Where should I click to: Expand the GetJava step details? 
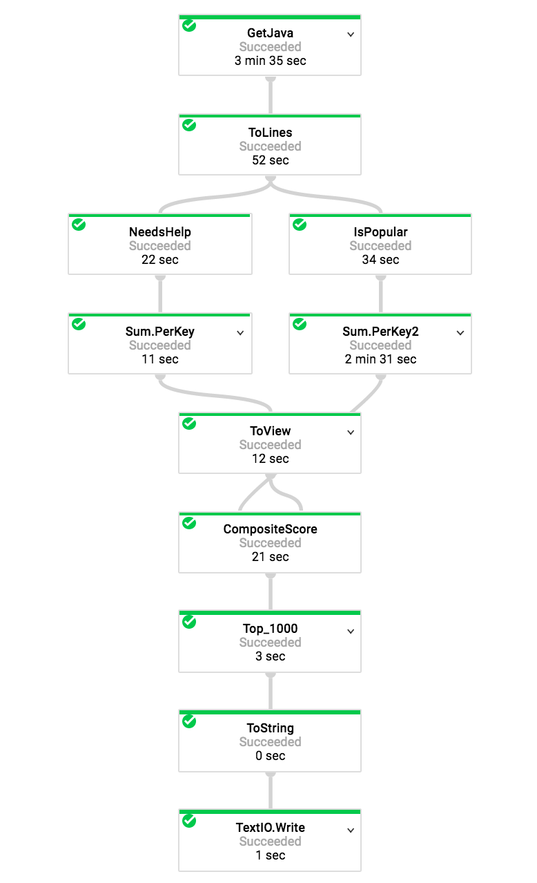click(x=351, y=33)
